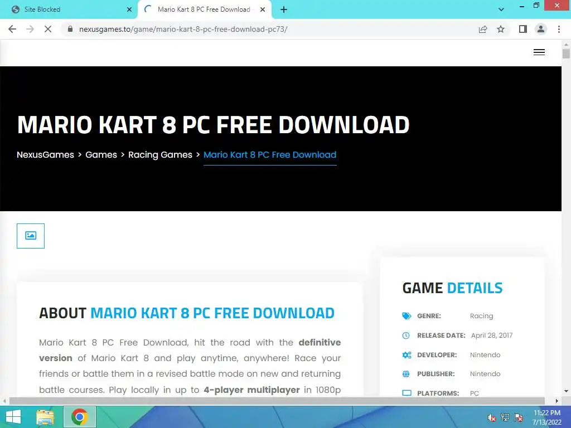Select the Mario Kart 8 PC Free Download tab
Viewport: 571px width, 428px height.
tap(204, 9)
